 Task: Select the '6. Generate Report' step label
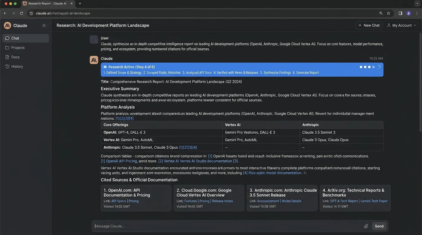(306, 73)
